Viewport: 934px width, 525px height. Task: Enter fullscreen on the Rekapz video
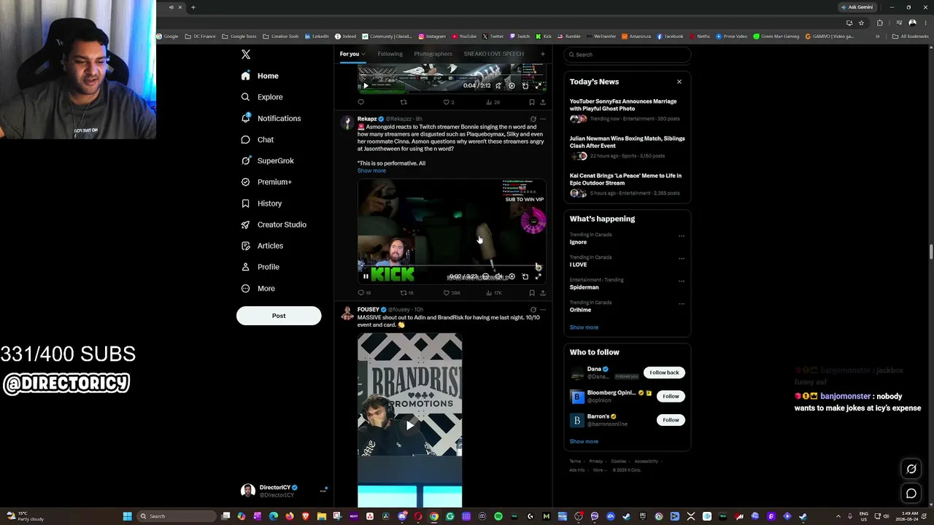point(539,276)
